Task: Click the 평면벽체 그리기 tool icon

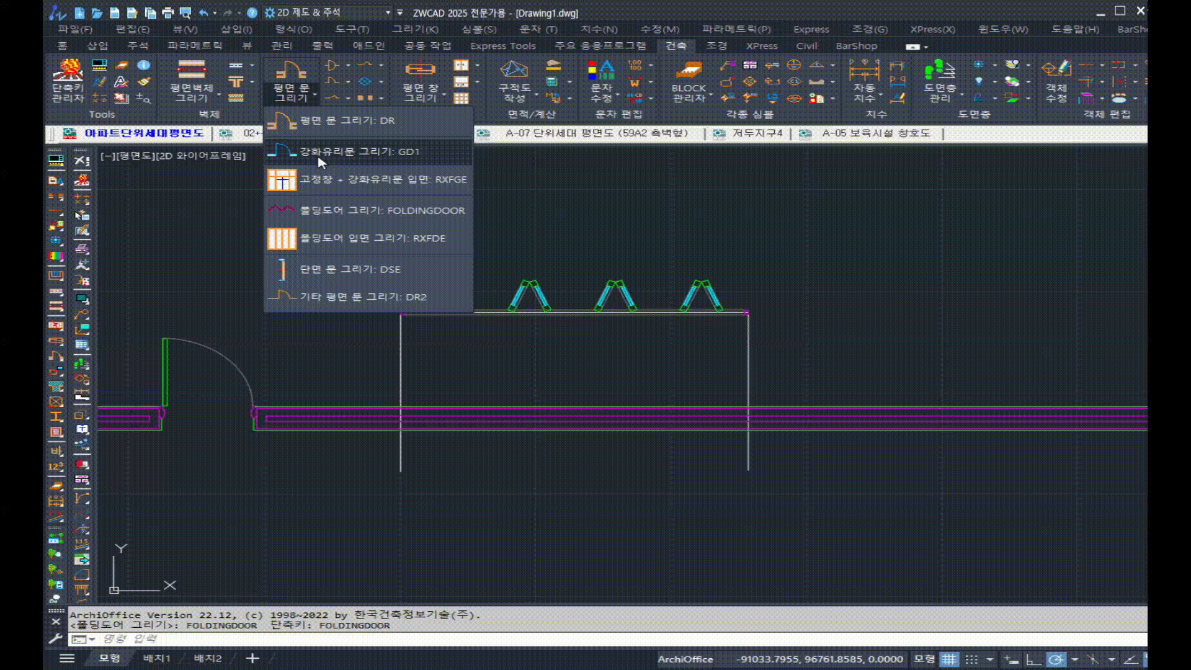Action: pos(191,69)
